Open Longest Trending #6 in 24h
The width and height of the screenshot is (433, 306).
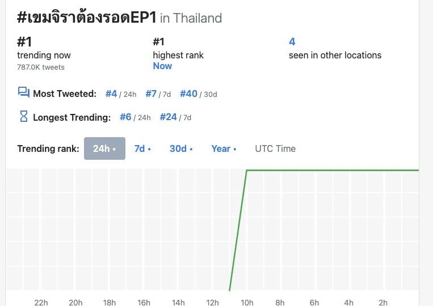(x=125, y=117)
